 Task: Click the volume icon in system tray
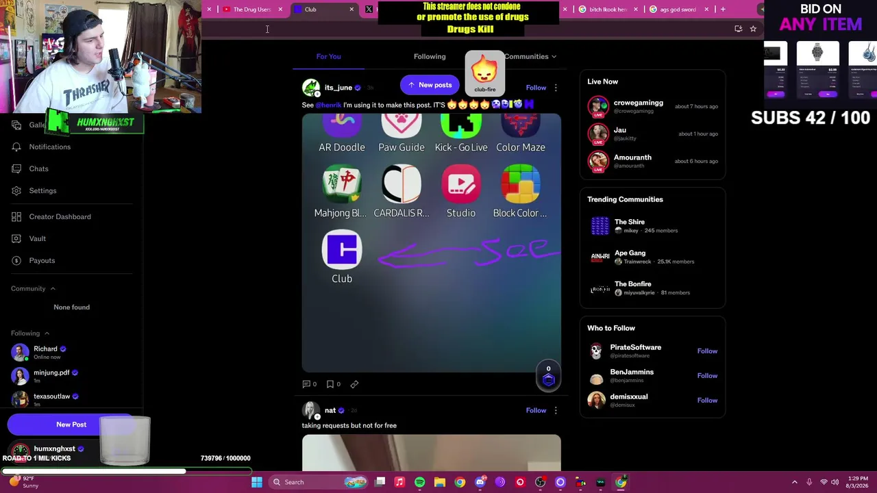[x=835, y=482]
